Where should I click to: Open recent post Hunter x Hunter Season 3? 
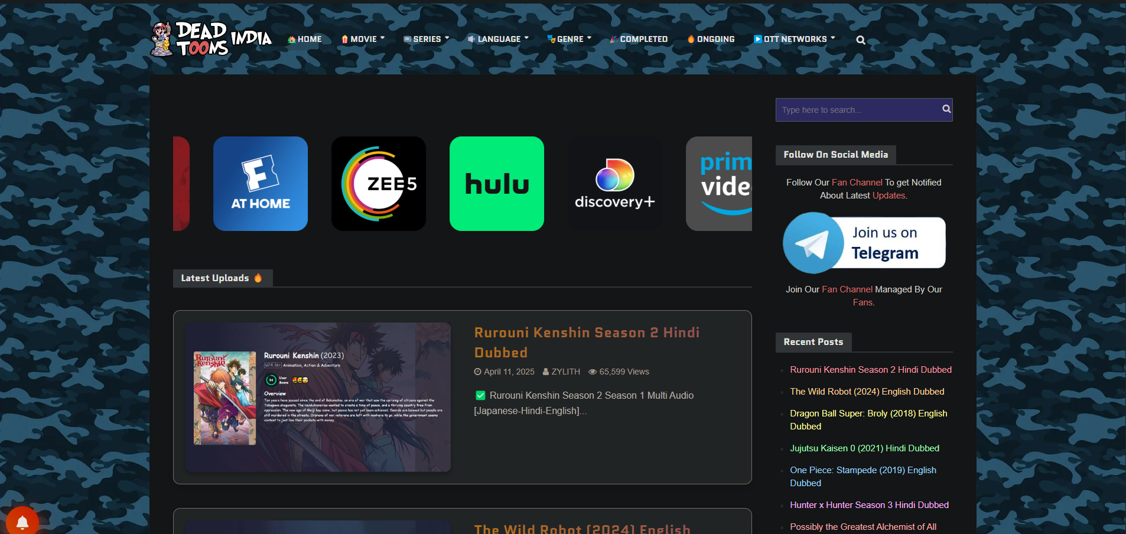[870, 505]
